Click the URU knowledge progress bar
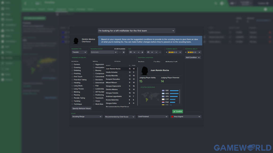The width and height of the screenshot is (273, 153). tap(174, 96)
